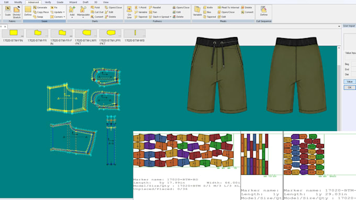356x200 pixels.
Task: Select the Shrink/Stretch fabric tool
Action: point(17,12)
